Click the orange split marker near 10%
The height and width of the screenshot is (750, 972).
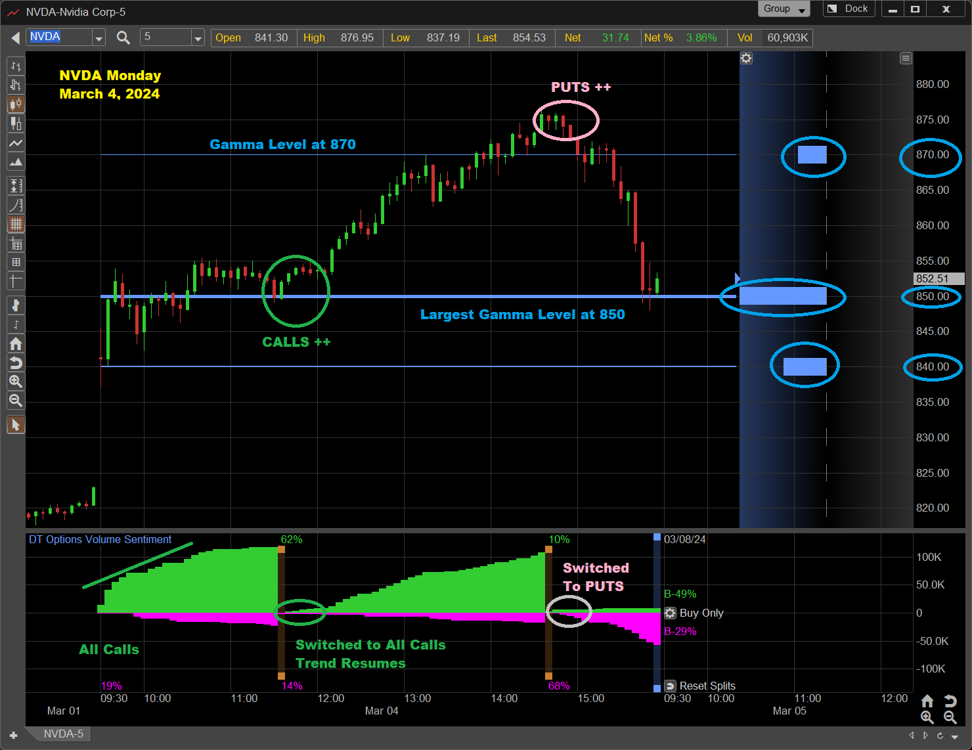tap(548, 549)
